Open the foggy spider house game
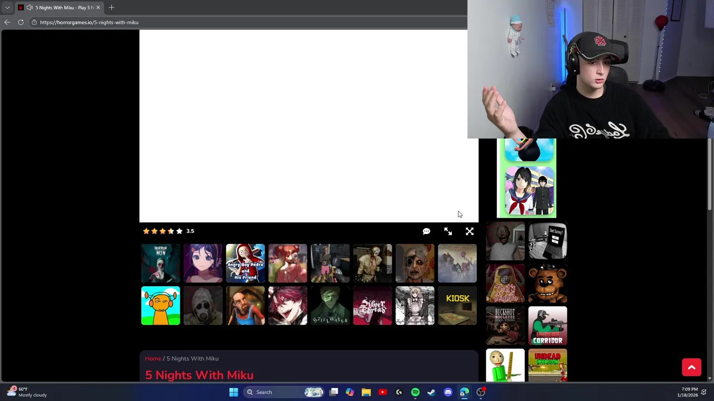This screenshot has width=714, height=401. point(457,263)
